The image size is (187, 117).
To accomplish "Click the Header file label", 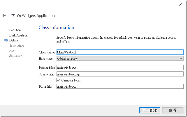I will (x=47, y=68).
